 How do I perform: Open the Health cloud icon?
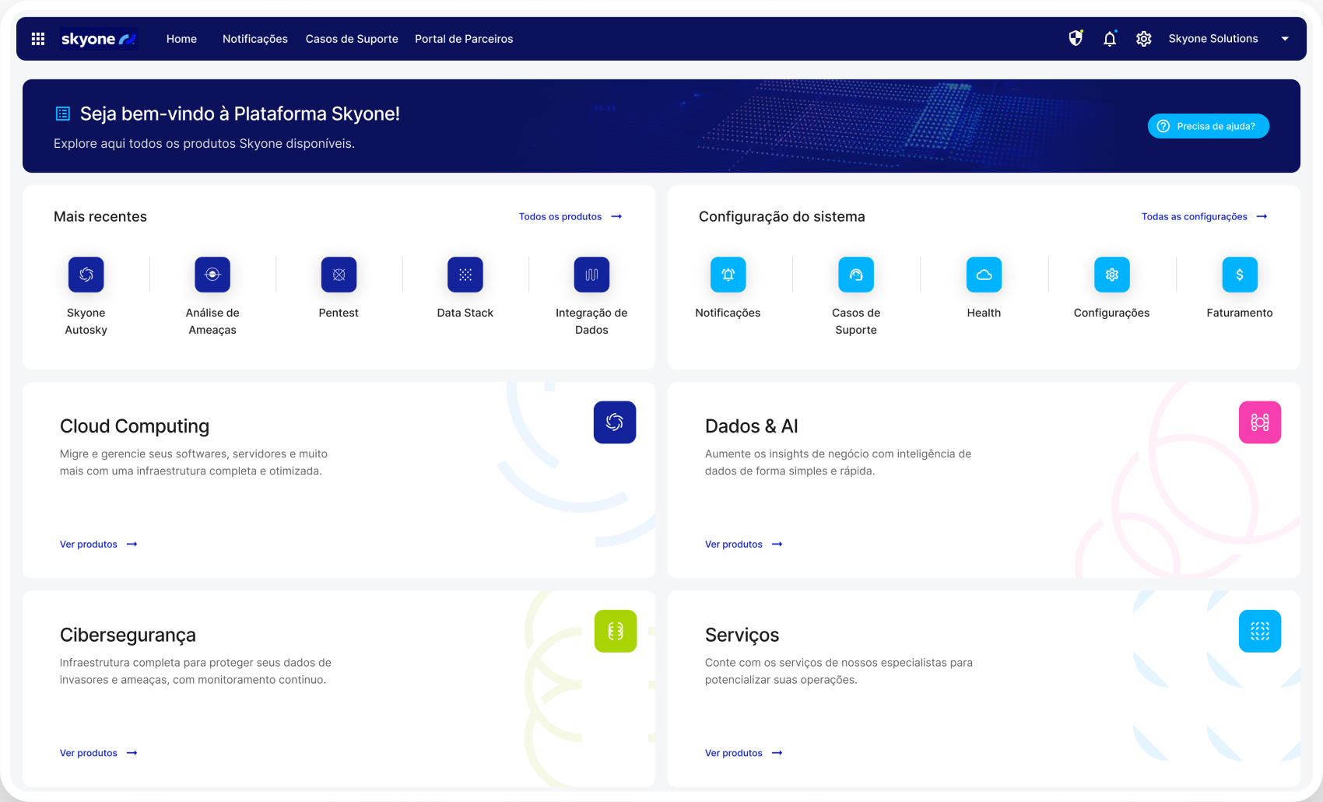[984, 275]
